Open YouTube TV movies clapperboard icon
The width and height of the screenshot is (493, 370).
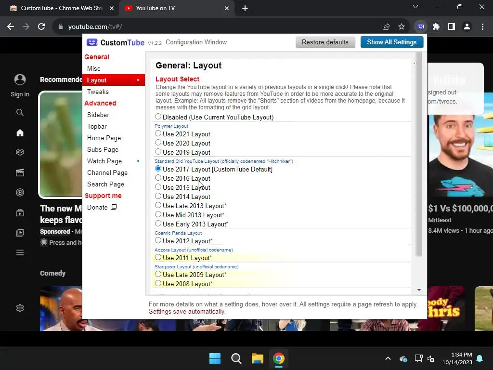[20, 172]
